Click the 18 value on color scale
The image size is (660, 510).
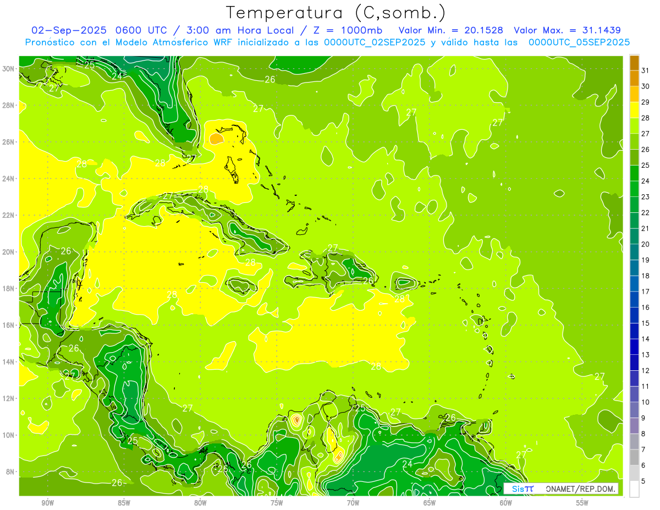tap(646, 276)
